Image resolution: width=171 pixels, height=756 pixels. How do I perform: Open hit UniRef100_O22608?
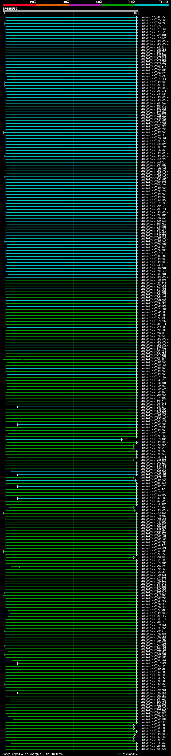153,20
